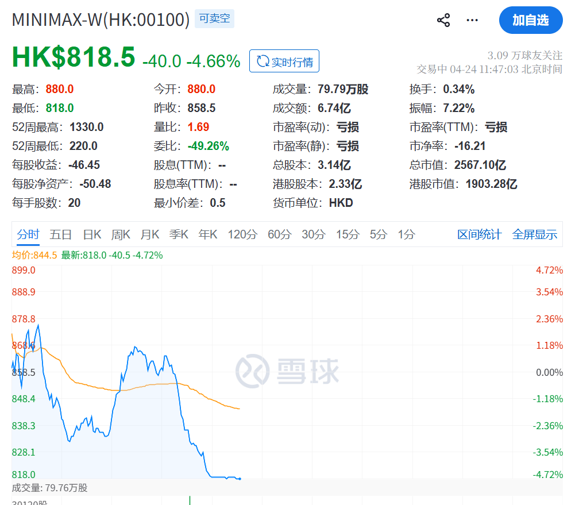Image resolution: width=579 pixels, height=505 pixels.
Task: Open the 周K chart tab
Action: pos(121,234)
